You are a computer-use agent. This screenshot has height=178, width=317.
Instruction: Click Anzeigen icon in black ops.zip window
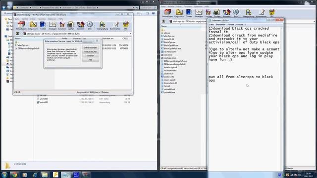(199, 13)
